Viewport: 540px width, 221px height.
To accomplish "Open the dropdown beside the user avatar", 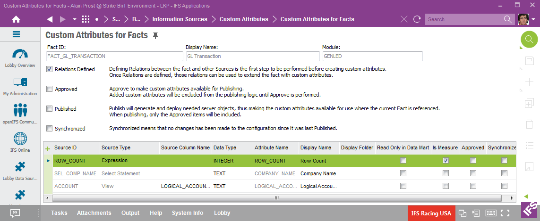I will 534,20.
